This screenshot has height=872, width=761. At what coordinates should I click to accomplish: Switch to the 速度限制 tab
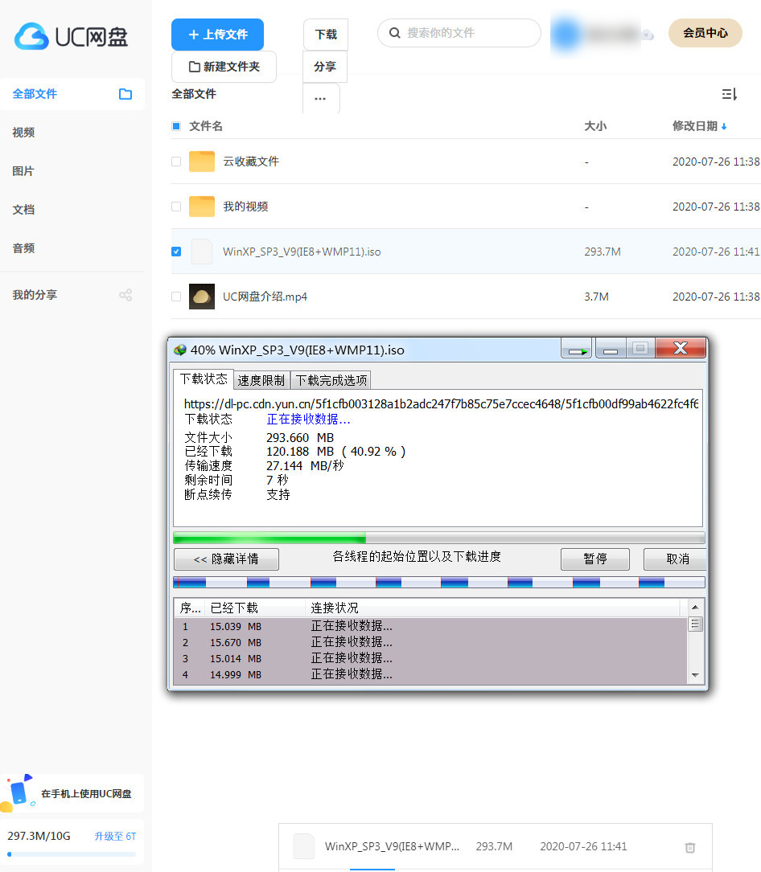click(261, 380)
